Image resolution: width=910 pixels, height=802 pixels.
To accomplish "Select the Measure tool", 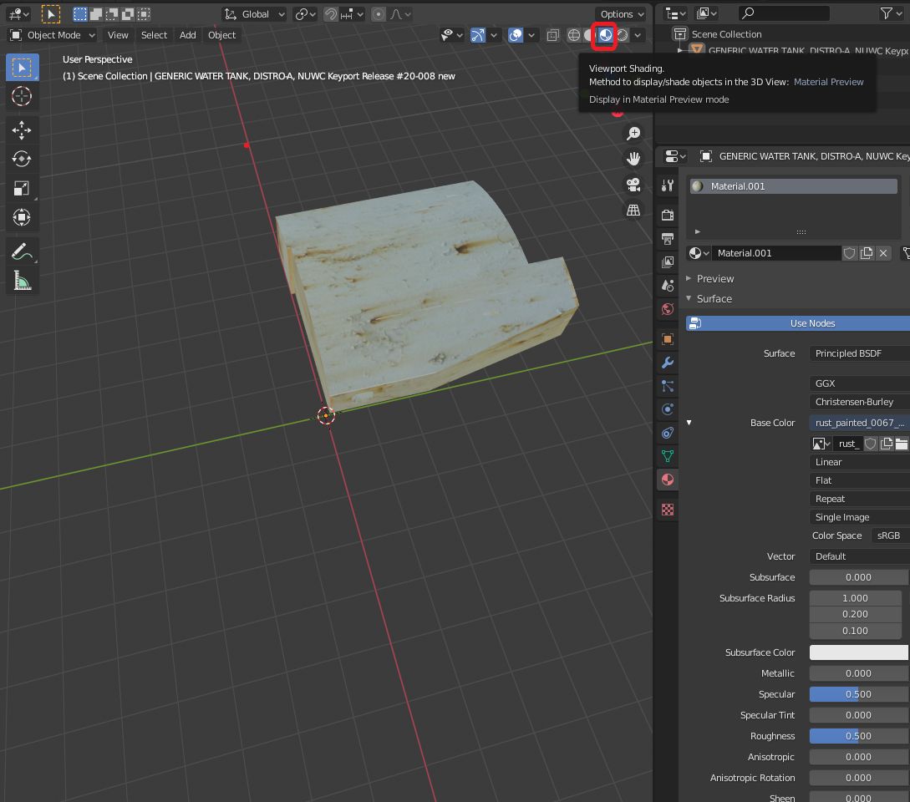I will pyautogui.click(x=22, y=281).
